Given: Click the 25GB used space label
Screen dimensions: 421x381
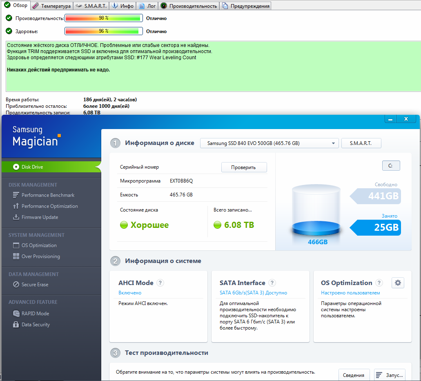Looking at the screenshot, I should 375,227.
